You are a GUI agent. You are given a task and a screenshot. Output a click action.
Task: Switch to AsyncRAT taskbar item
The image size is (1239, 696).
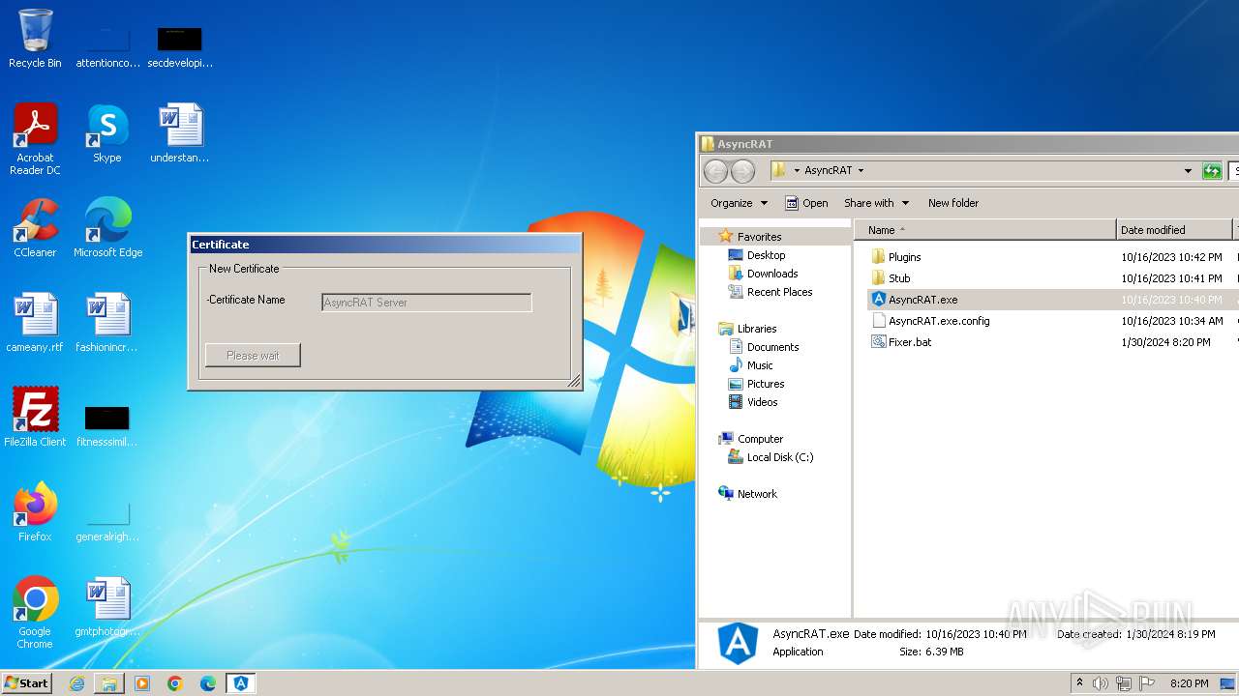click(241, 683)
